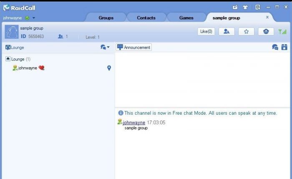
Task: Maximize the RaidCall window
Action: pyautogui.click(x=277, y=7)
